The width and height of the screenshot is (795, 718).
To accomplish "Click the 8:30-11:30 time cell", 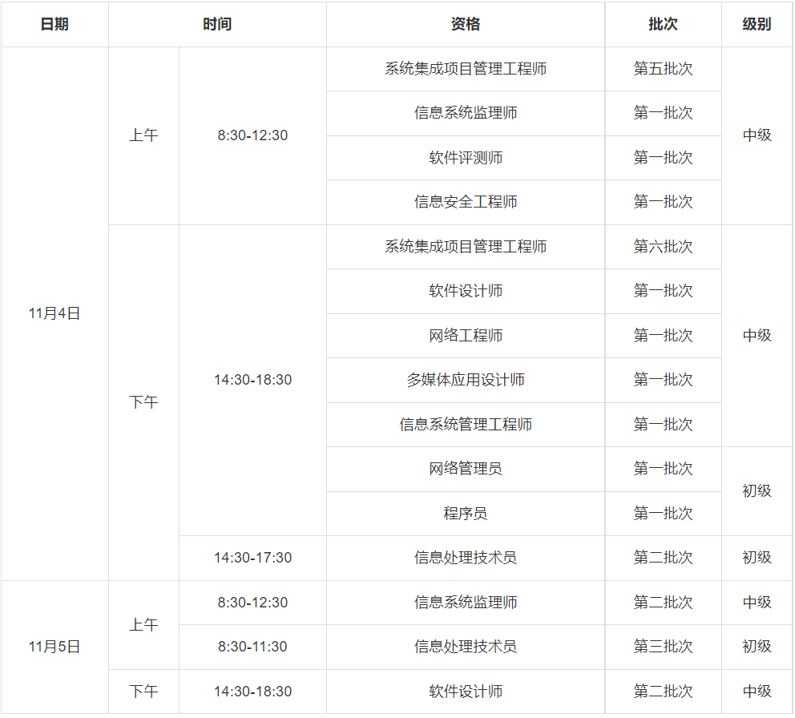I will tap(252, 647).
